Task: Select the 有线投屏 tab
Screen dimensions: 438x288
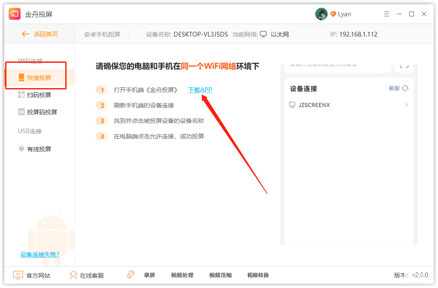Action: pyautogui.click(x=36, y=149)
